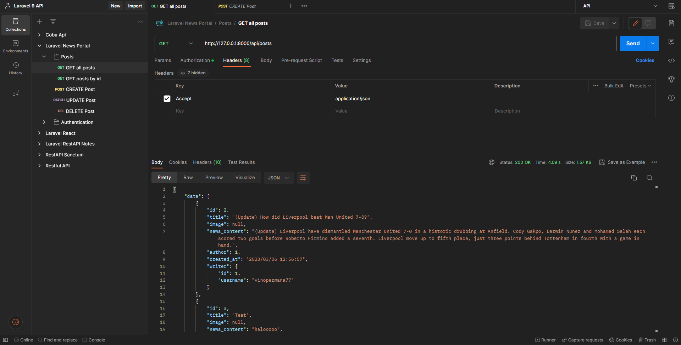Open environment quick look icon at top right
This screenshot has height=345, width=681.
[x=671, y=6]
